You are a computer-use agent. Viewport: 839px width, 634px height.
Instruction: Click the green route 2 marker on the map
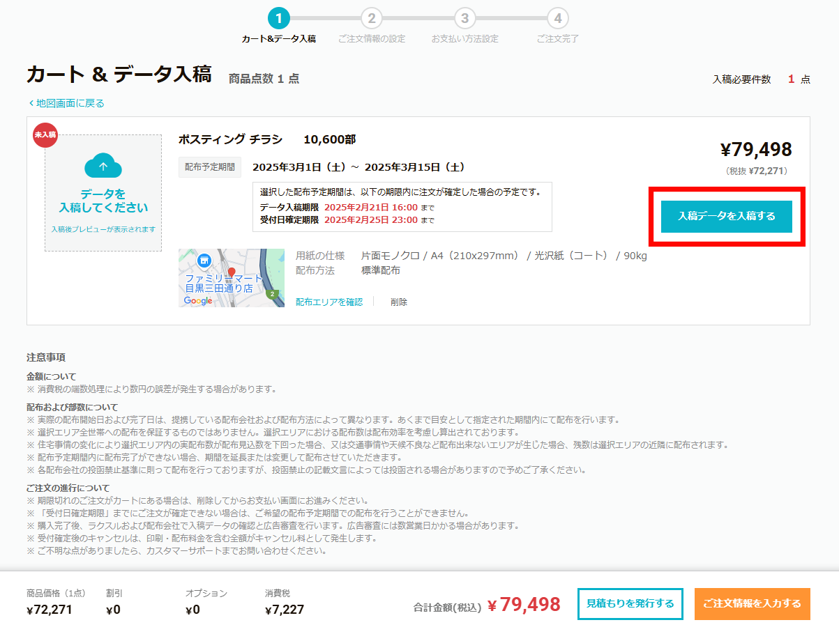pos(273,295)
